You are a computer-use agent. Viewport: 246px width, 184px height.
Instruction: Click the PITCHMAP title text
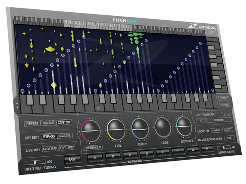125,20
